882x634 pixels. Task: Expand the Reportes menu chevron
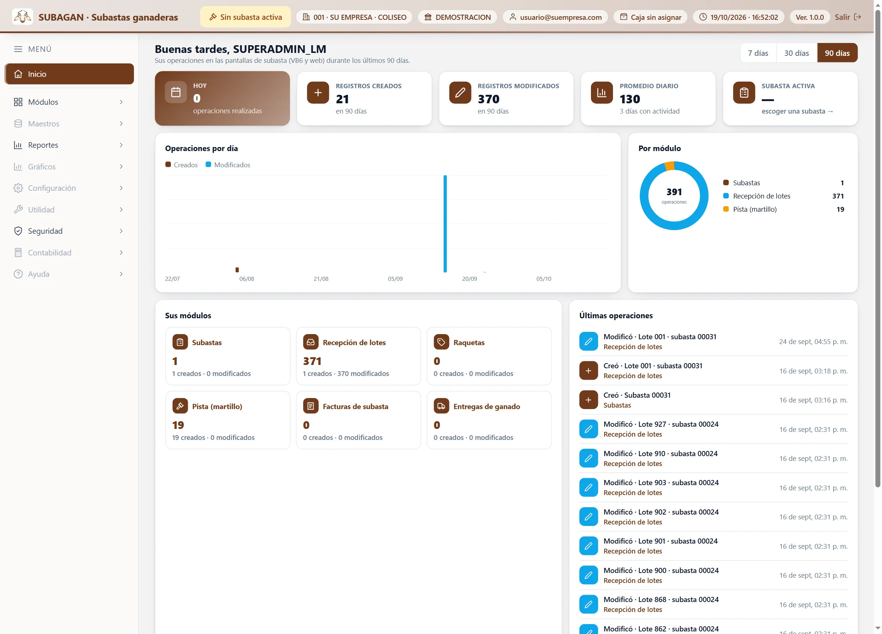coord(121,145)
